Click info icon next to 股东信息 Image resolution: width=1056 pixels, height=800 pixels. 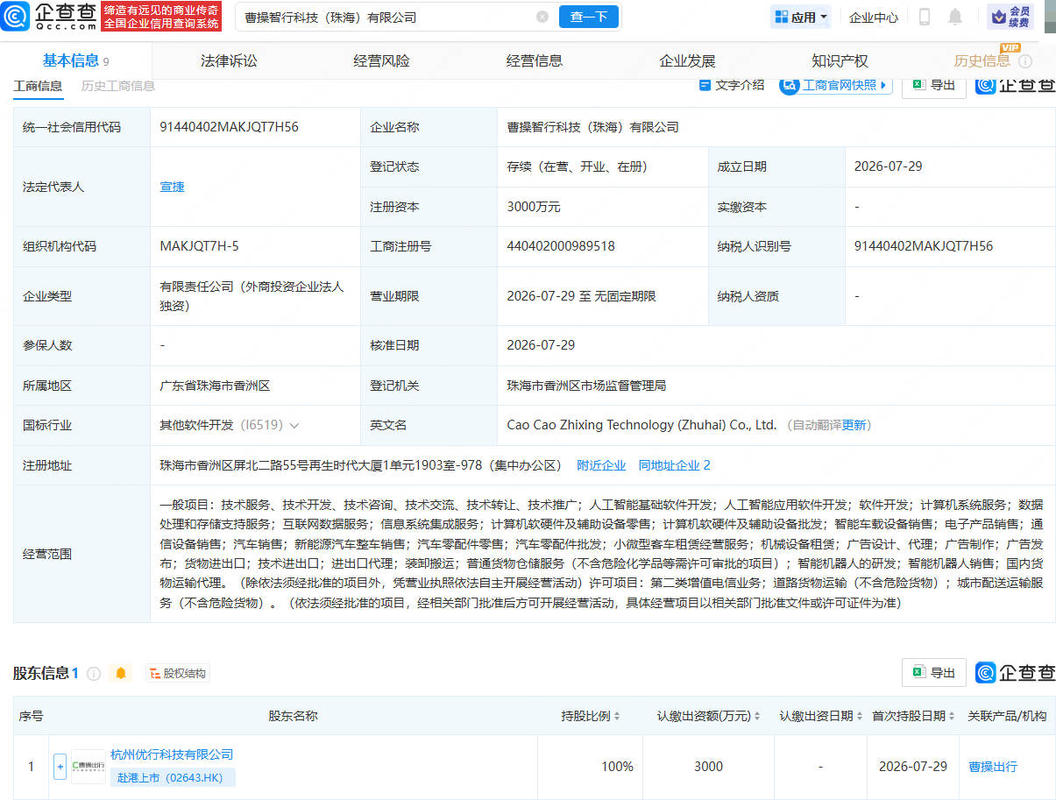pos(94,673)
